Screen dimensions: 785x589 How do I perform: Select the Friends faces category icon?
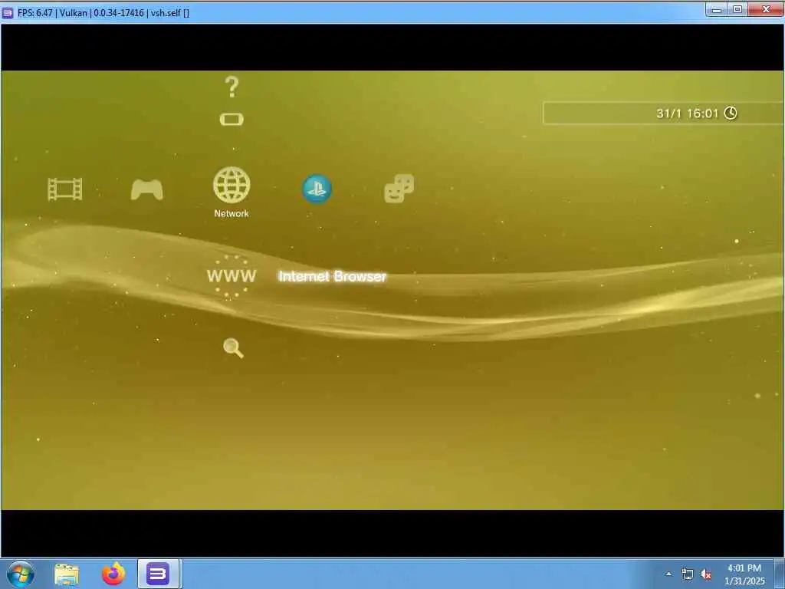(399, 189)
